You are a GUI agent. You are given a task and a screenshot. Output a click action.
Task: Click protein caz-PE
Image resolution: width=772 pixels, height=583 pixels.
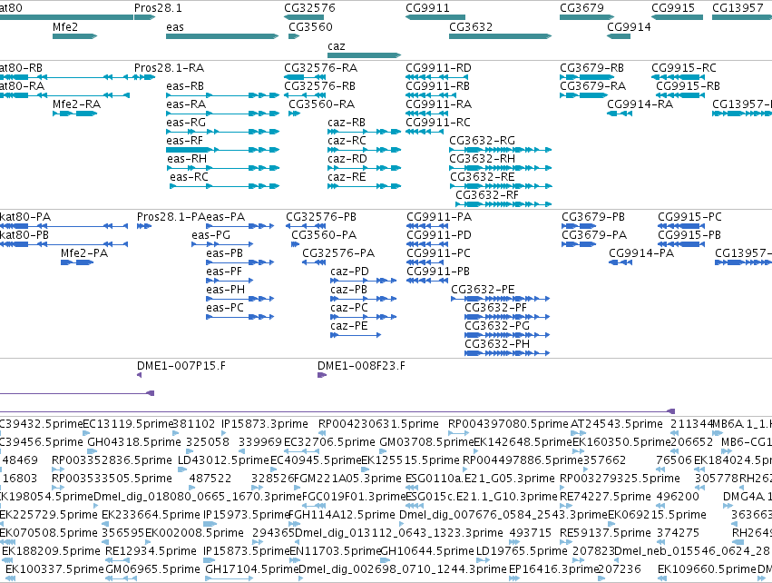point(356,335)
